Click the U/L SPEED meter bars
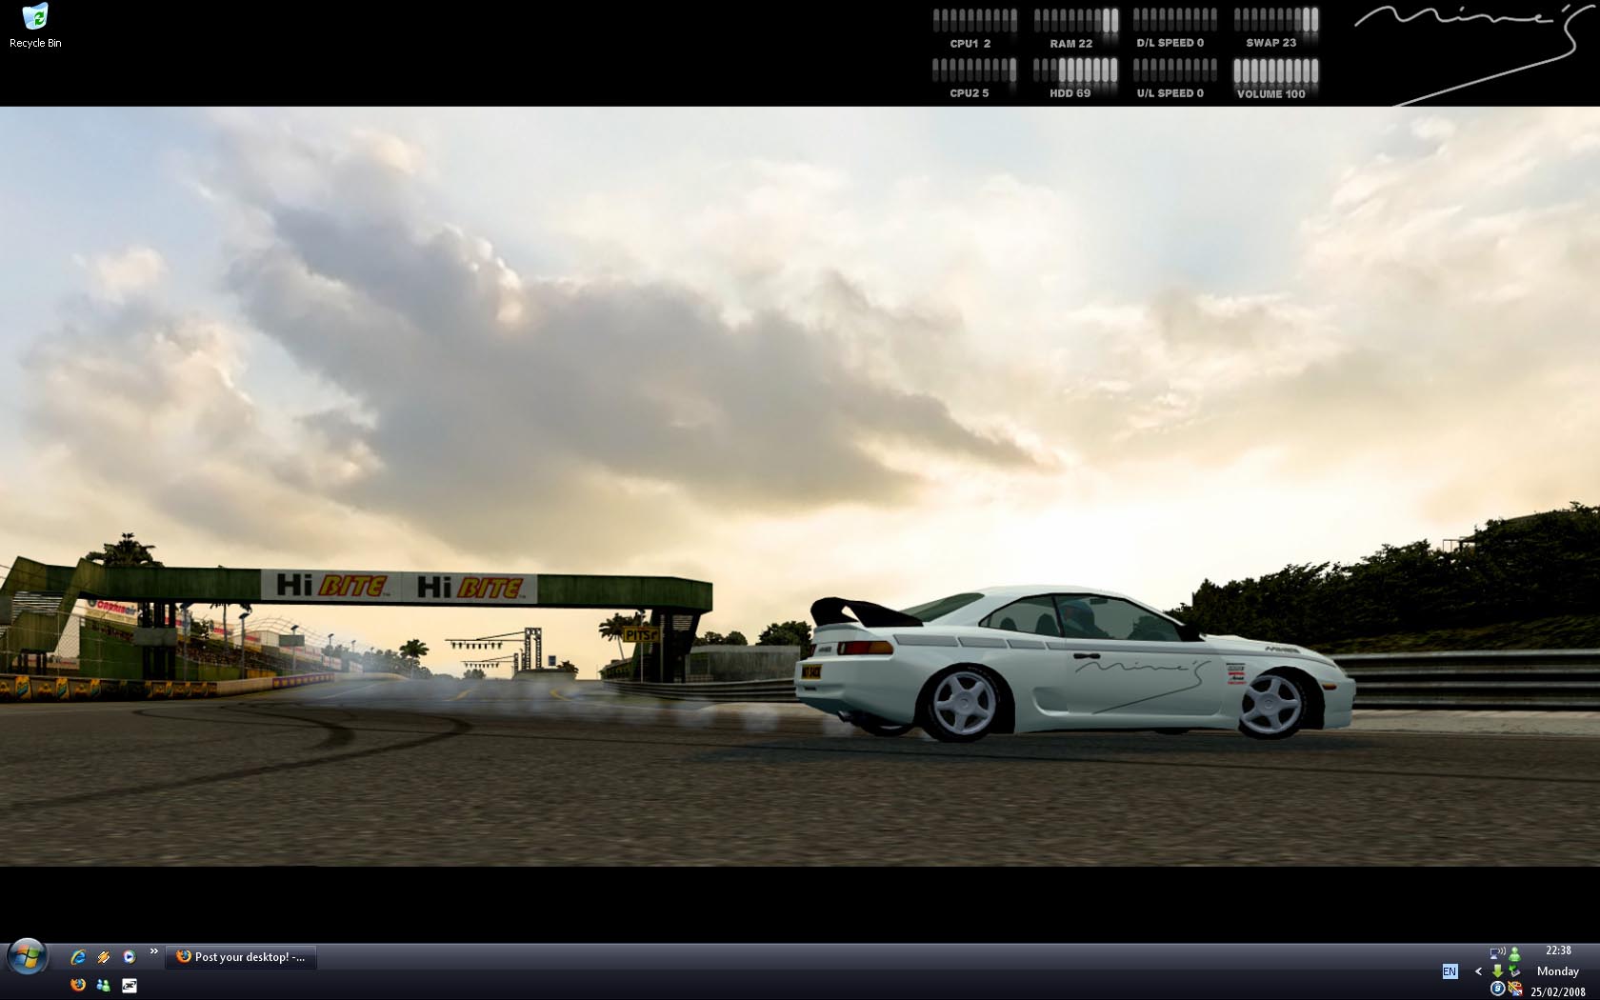The width and height of the screenshot is (1600, 1000). (x=1175, y=71)
